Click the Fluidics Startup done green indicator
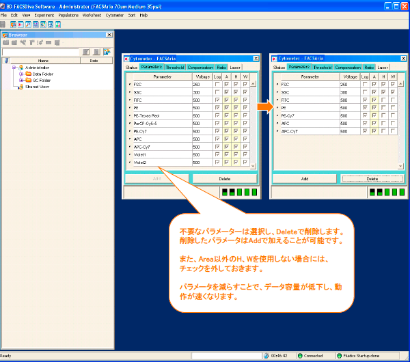The height and width of the screenshot is (362, 410). pyautogui.click(x=340, y=356)
